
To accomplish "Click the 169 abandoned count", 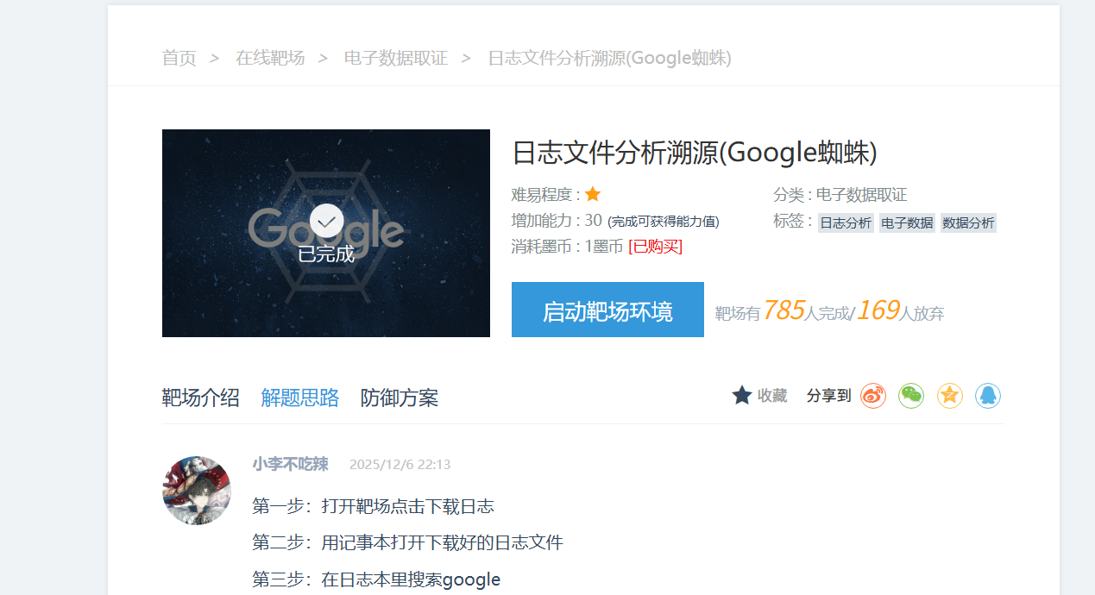I will (878, 310).
